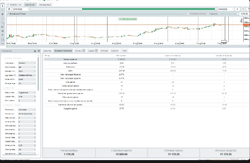This screenshot has height=163, width=250.
Task: Open the Direction dropdown
Action: 27,71
